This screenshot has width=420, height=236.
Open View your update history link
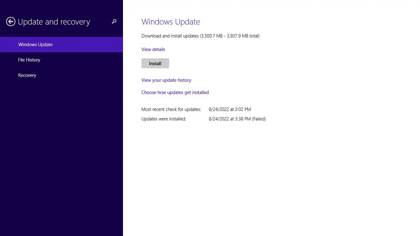pyautogui.click(x=166, y=80)
